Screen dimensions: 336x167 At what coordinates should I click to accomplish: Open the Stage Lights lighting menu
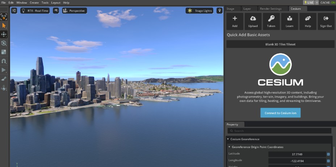click(199, 11)
